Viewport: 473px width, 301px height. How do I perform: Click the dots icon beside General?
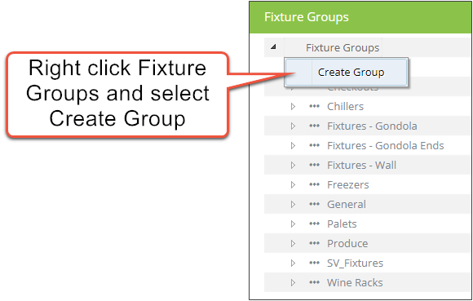point(314,204)
